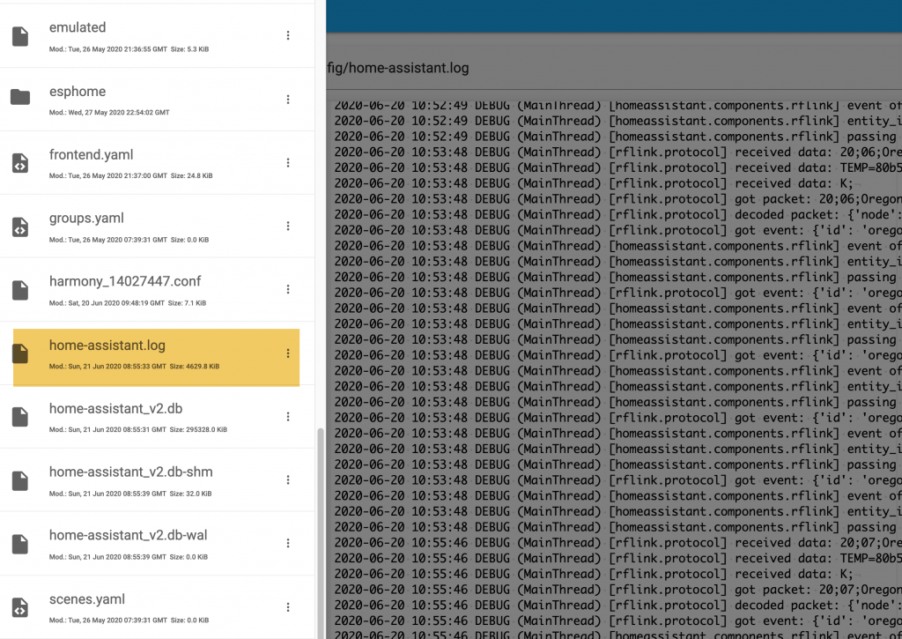This screenshot has height=639, width=902.
Task: Open home-assistant_v2.db-shm options menu
Action: pos(288,480)
